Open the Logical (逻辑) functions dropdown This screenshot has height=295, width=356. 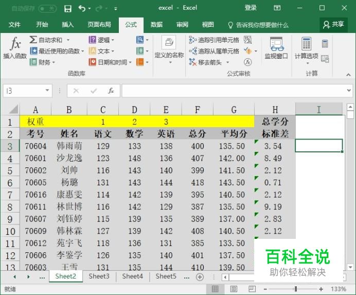(x=101, y=40)
